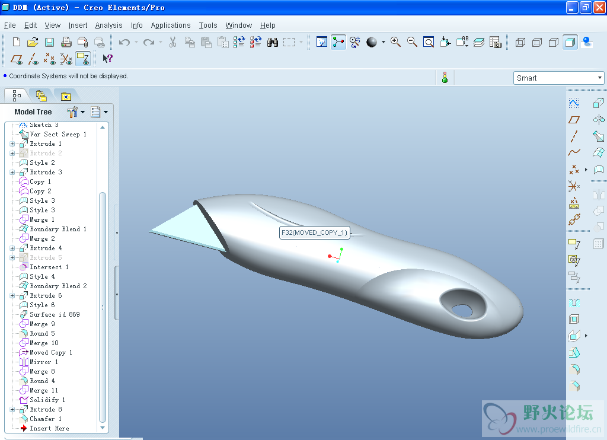Open the Insert menu
Screen dimensions: 607x440
coord(78,25)
